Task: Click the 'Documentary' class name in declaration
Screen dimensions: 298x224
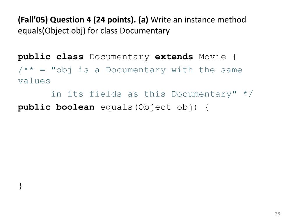Action: pyautogui.click(x=119, y=57)
